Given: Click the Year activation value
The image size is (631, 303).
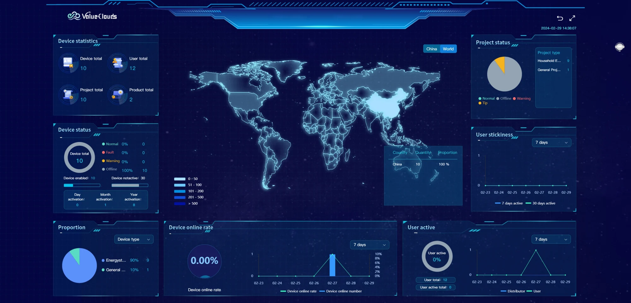Looking at the screenshot, I should point(134,205).
